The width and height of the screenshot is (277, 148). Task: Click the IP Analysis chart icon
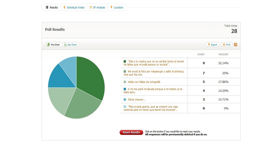click(91, 7)
